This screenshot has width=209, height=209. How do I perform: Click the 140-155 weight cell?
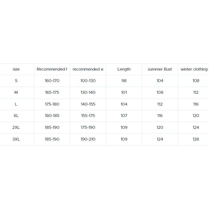pos(88,104)
